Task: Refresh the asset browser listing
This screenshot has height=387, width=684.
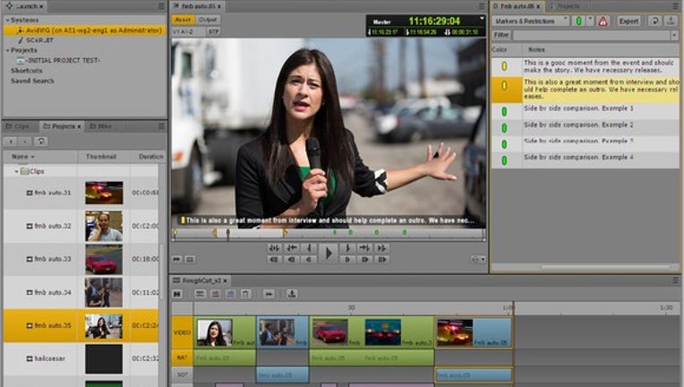Action: click(x=40, y=142)
